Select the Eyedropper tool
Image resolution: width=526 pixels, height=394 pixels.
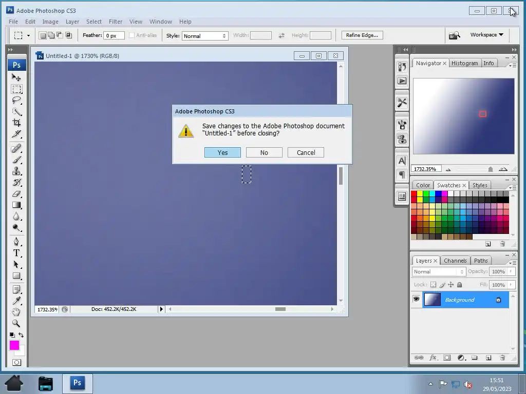point(16,301)
